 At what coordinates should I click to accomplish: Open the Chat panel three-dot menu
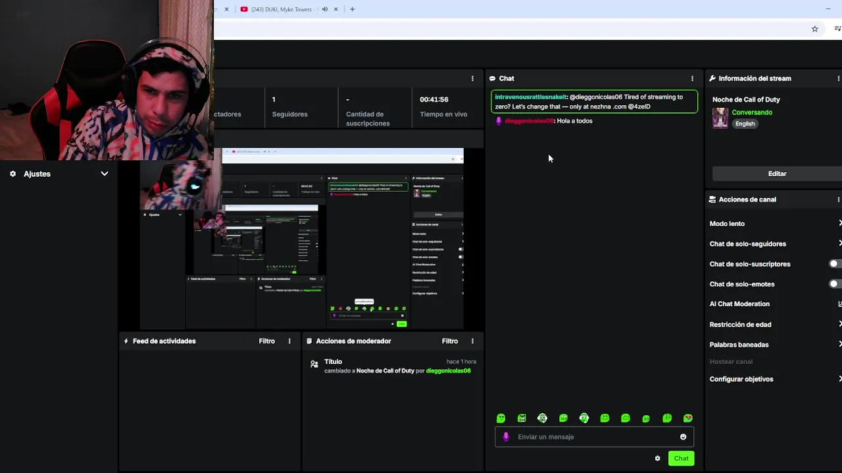[692, 78]
